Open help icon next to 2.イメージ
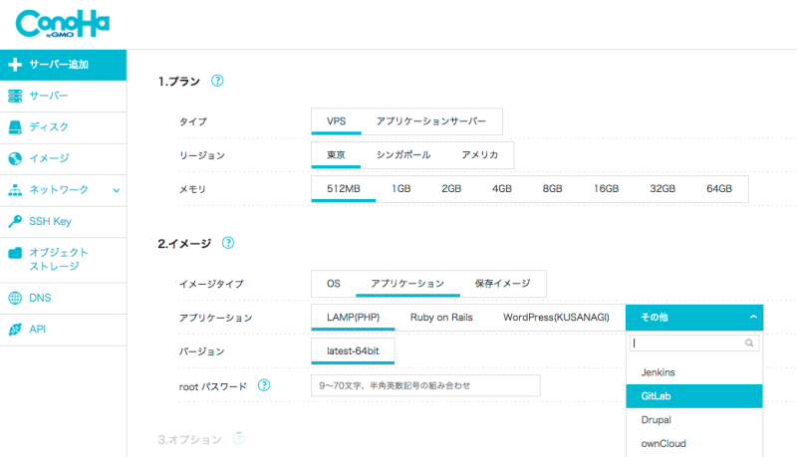The height and width of the screenshot is (457, 797). (228, 243)
